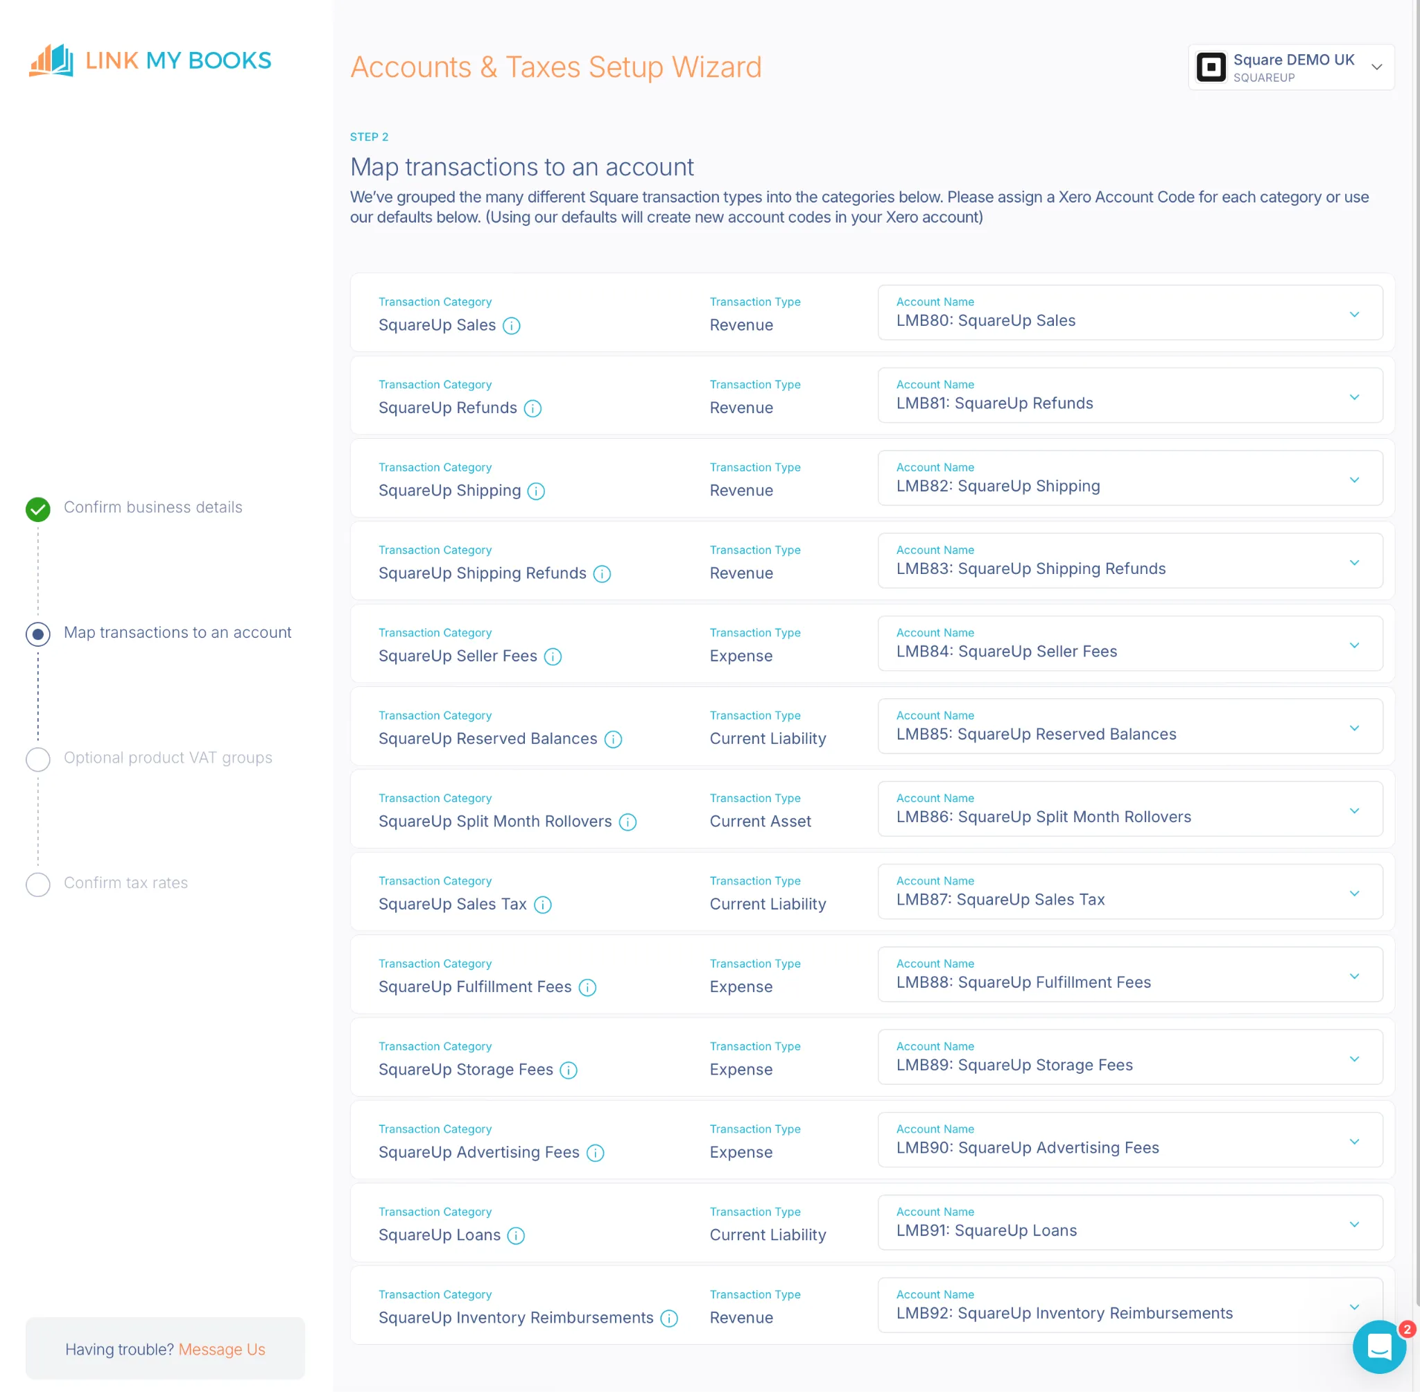Select the current step radio indicator
The width and height of the screenshot is (1420, 1392).
[38, 634]
